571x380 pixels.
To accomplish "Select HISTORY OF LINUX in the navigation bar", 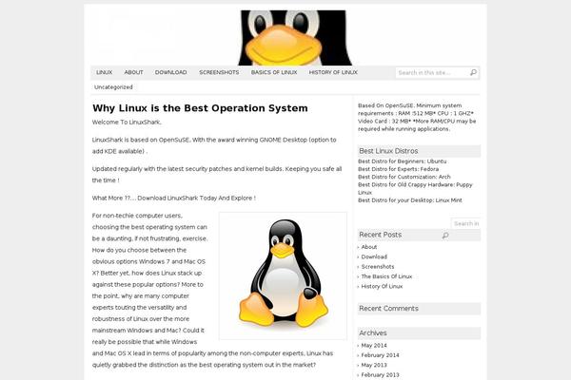I will tap(333, 72).
